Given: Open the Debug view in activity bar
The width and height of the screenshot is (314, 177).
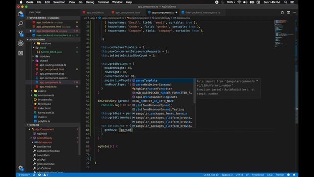Looking at the screenshot, I should pos(21,43).
